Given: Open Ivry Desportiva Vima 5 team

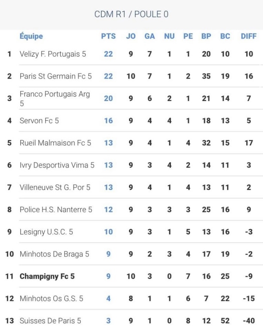Looking at the screenshot, I should tap(57, 165).
